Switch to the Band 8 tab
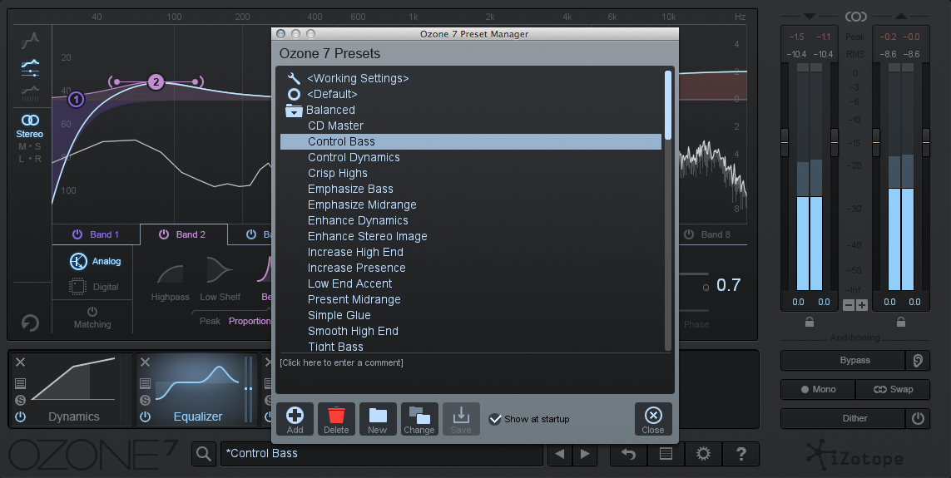The width and height of the screenshot is (951, 478). click(x=708, y=234)
